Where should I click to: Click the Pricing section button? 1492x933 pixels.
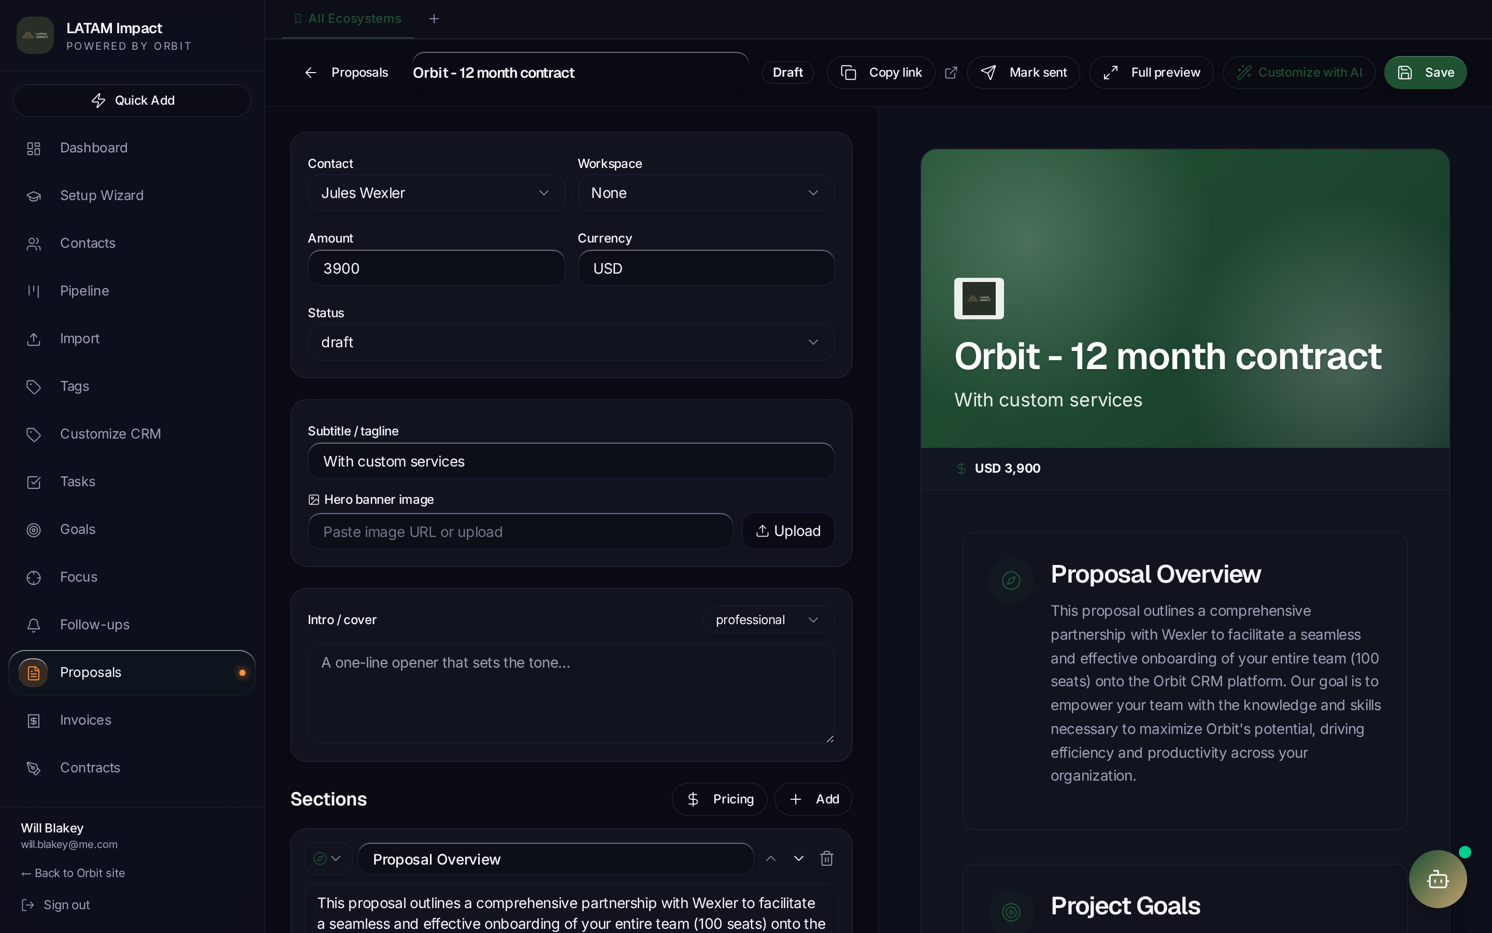pos(719,799)
